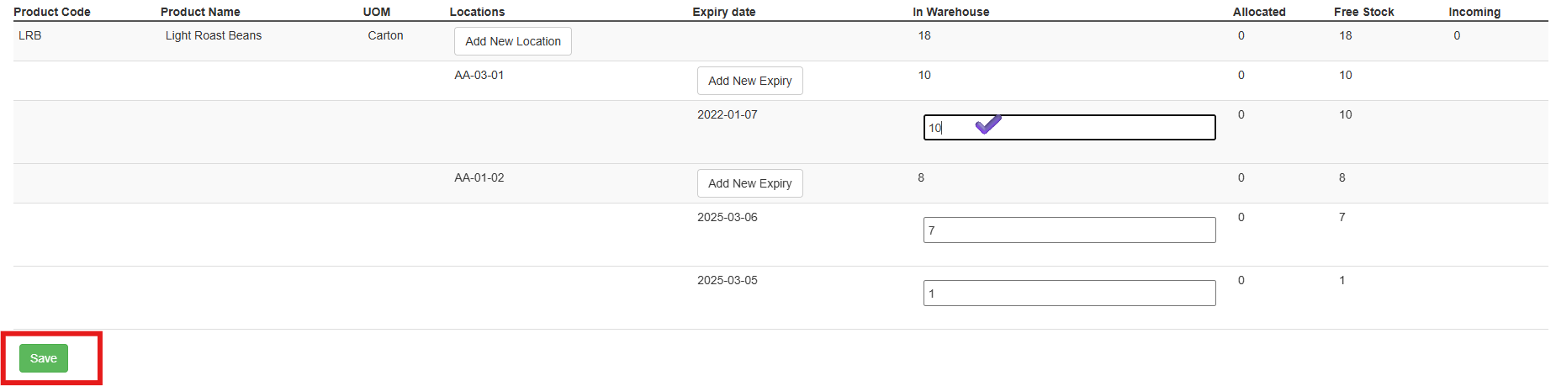Click the Expiry date column header
This screenshot has height=386, width=1556.
coord(724,12)
